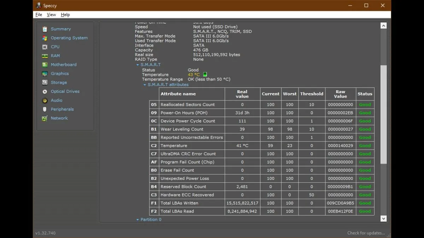Select the Peripherals mouse icon
Screen dimensions: 424x238
coord(45,109)
